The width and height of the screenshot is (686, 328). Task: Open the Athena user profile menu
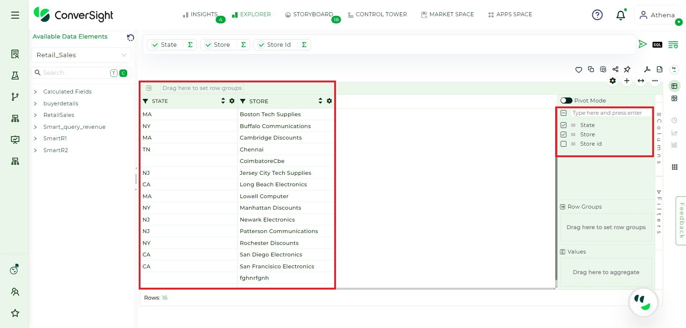tap(657, 15)
